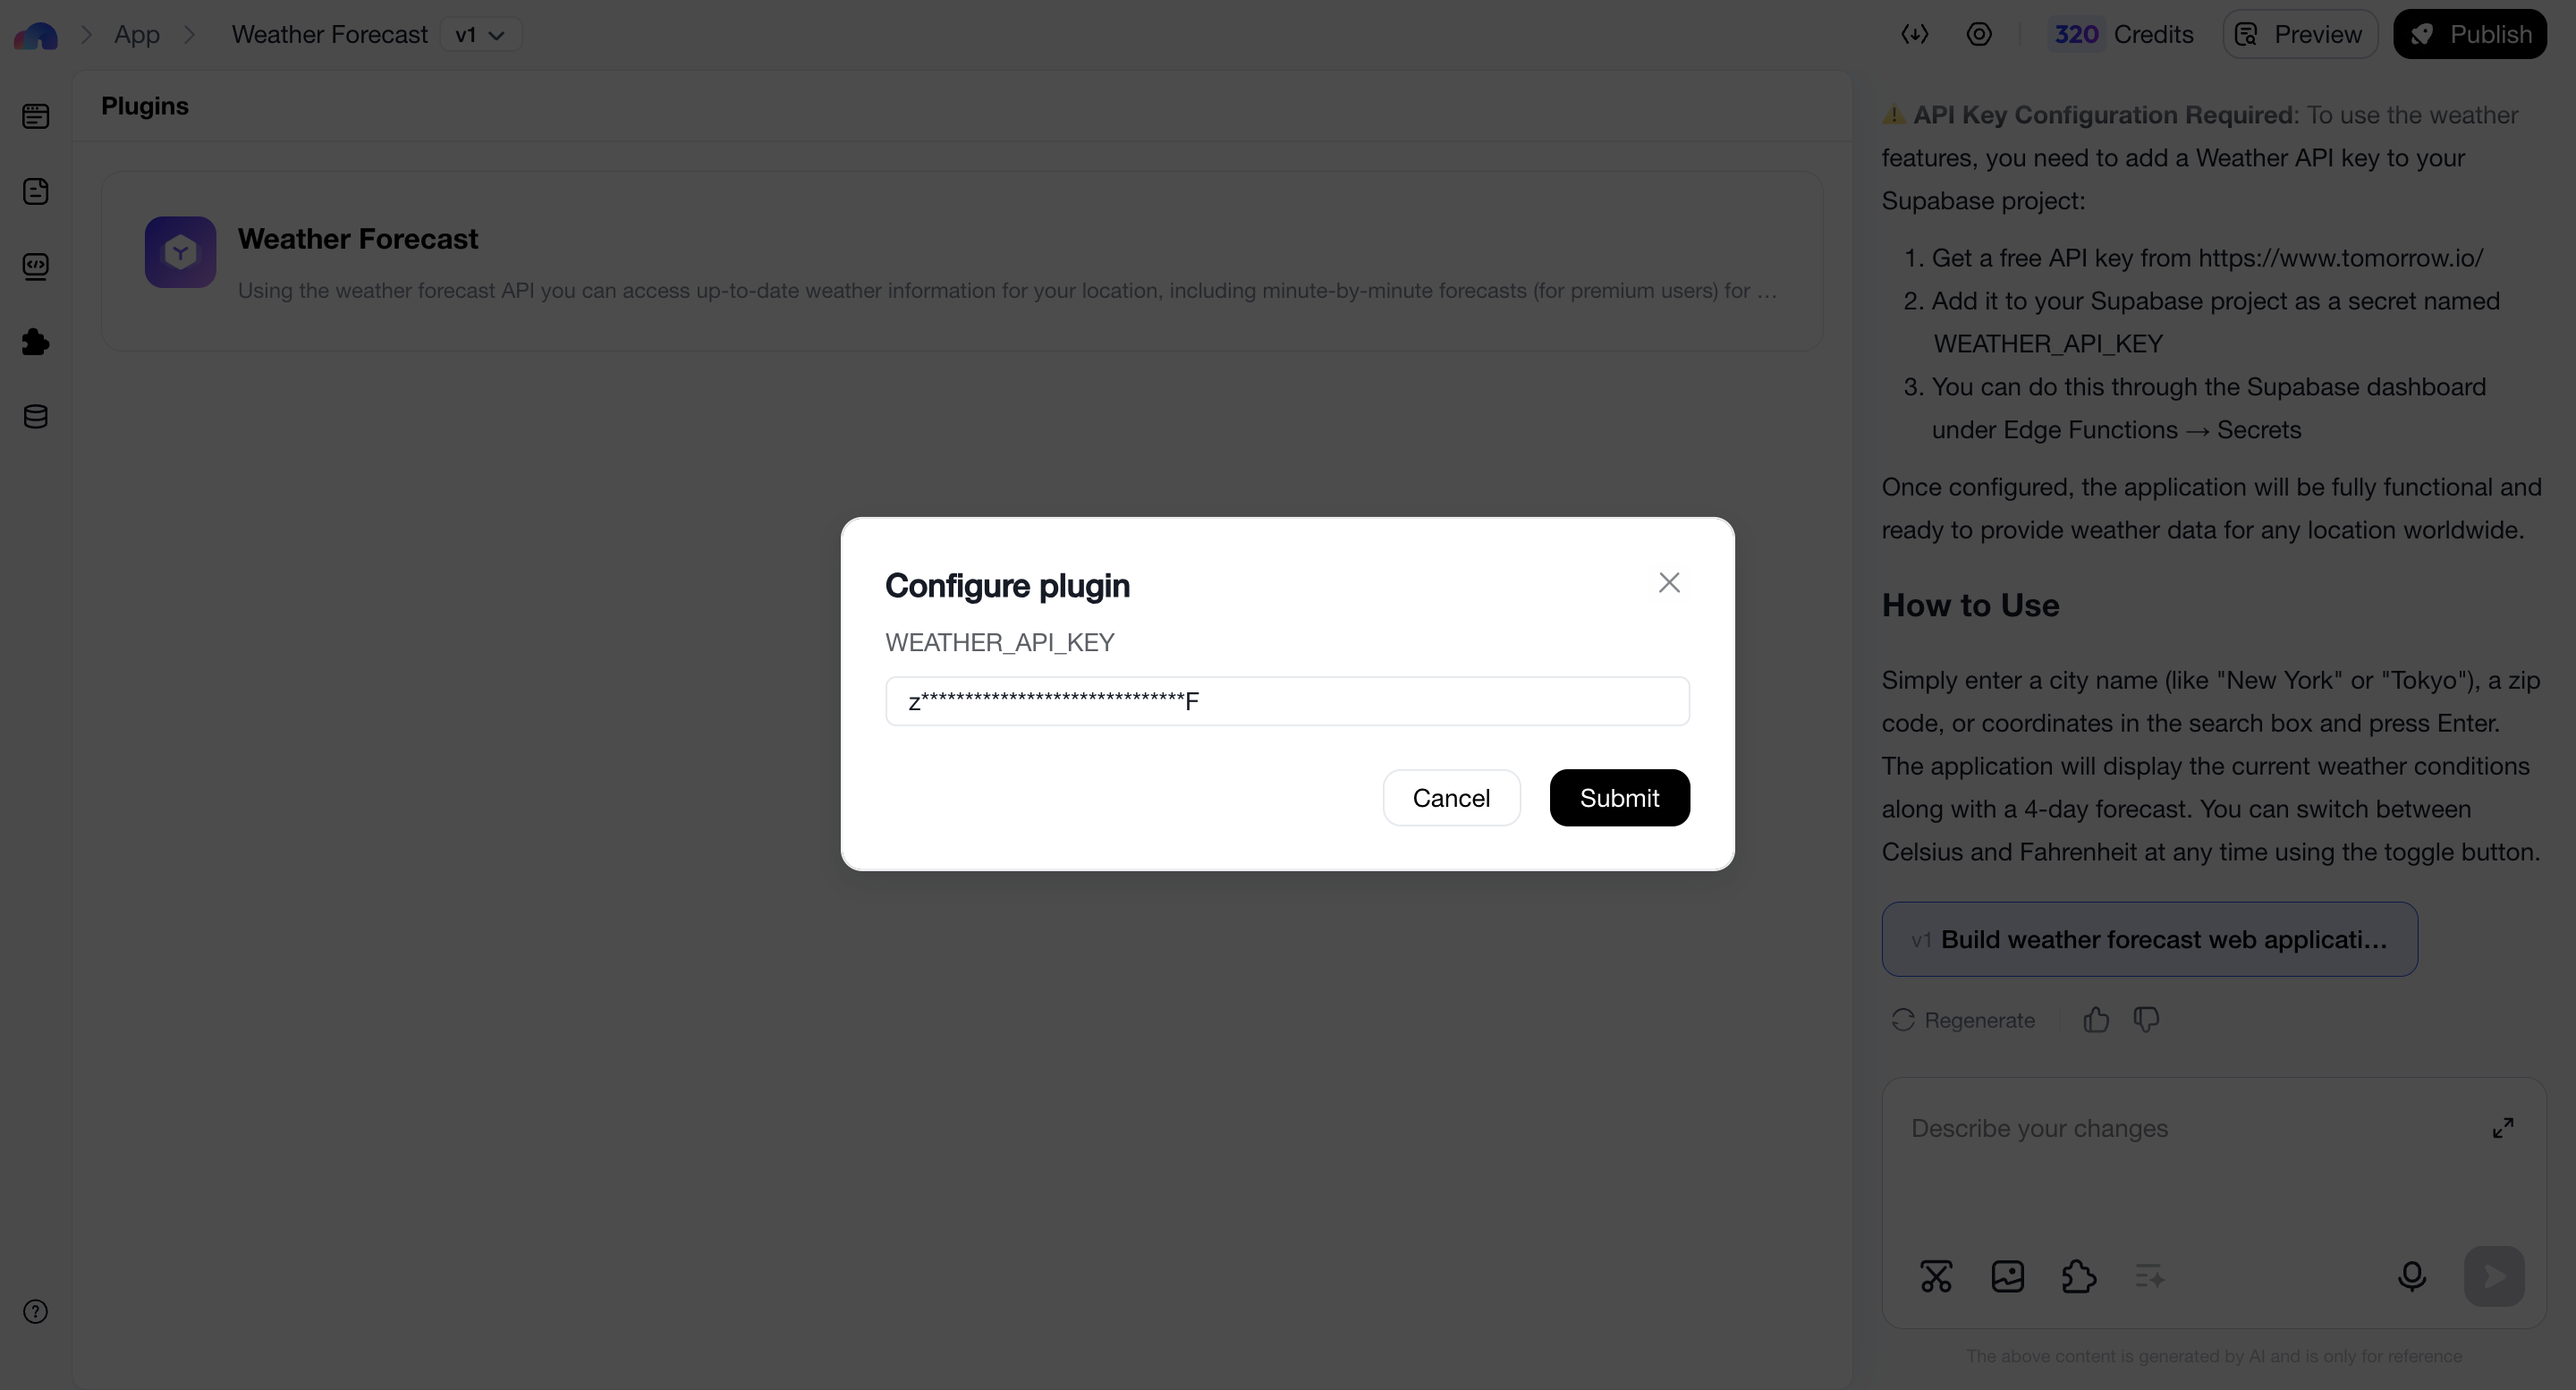Expand the Describe your changes box
This screenshot has height=1390, width=2576.
(2503, 1128)
